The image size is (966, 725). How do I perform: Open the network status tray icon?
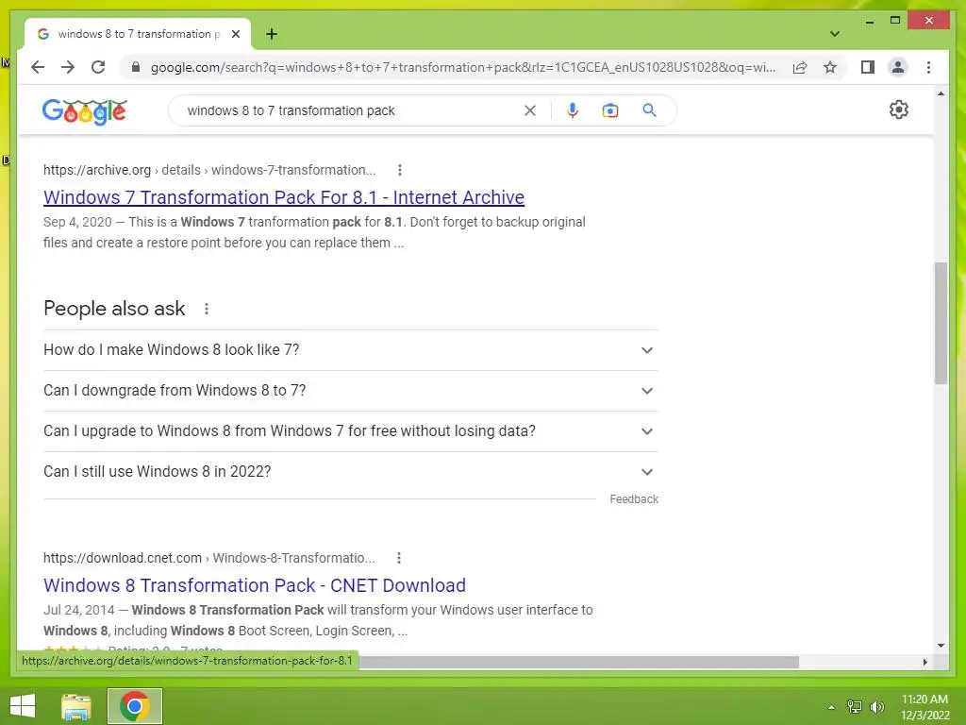(x=855, y=707)
